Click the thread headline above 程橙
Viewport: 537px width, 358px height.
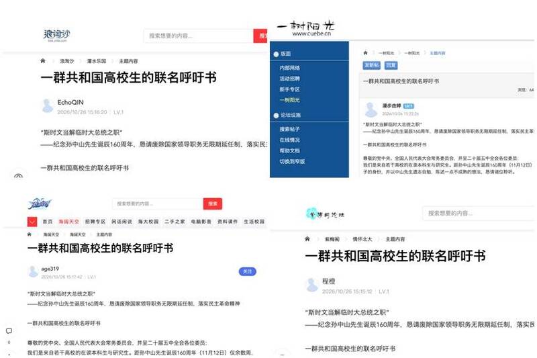coord(395,256)
